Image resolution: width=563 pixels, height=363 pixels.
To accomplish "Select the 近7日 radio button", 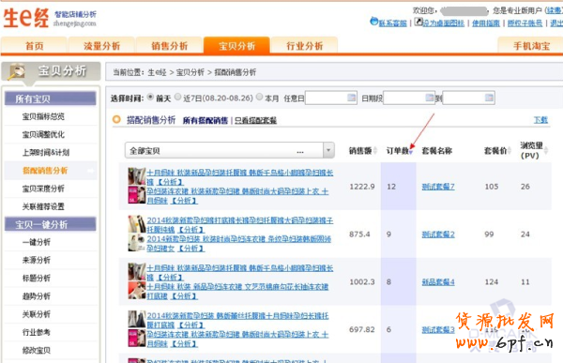I will point(178,98).
